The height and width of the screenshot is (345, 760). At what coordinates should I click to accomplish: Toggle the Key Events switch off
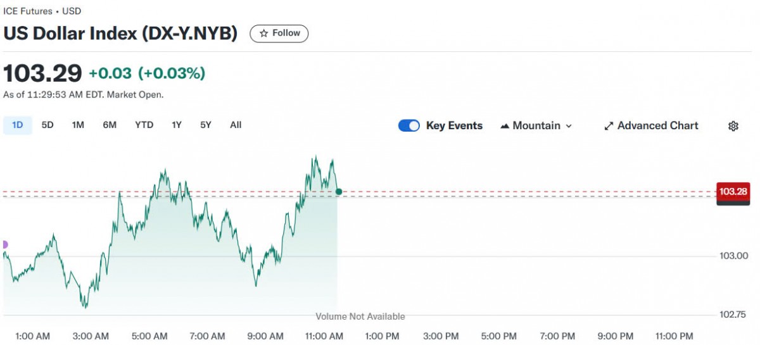pyautogui.click(x=408, y=126)
